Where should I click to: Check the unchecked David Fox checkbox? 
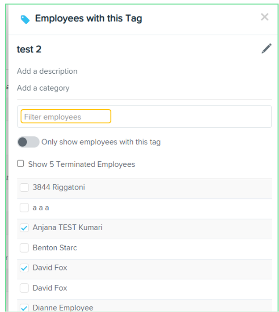click(24, 288)
